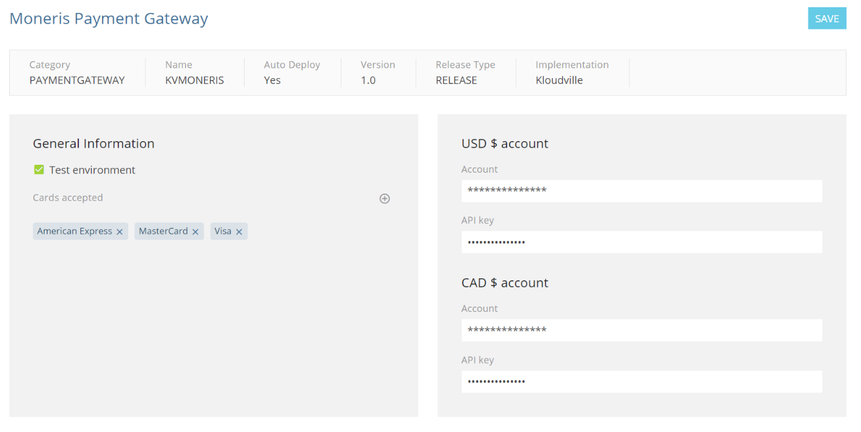Click the General Information heading

pos(93,144)
